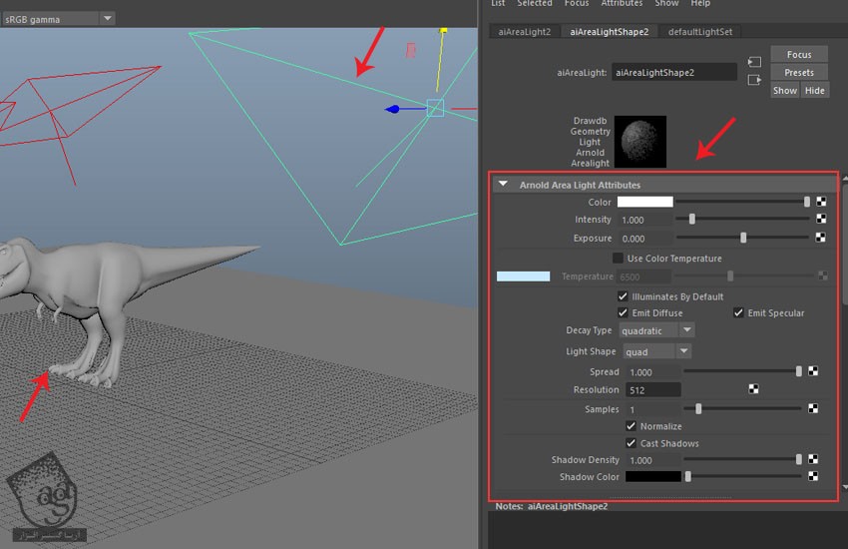The height and width of the screenshot is (549, 848).
Task: Click the Resolution map checker icon
Action: click(753, 389)
